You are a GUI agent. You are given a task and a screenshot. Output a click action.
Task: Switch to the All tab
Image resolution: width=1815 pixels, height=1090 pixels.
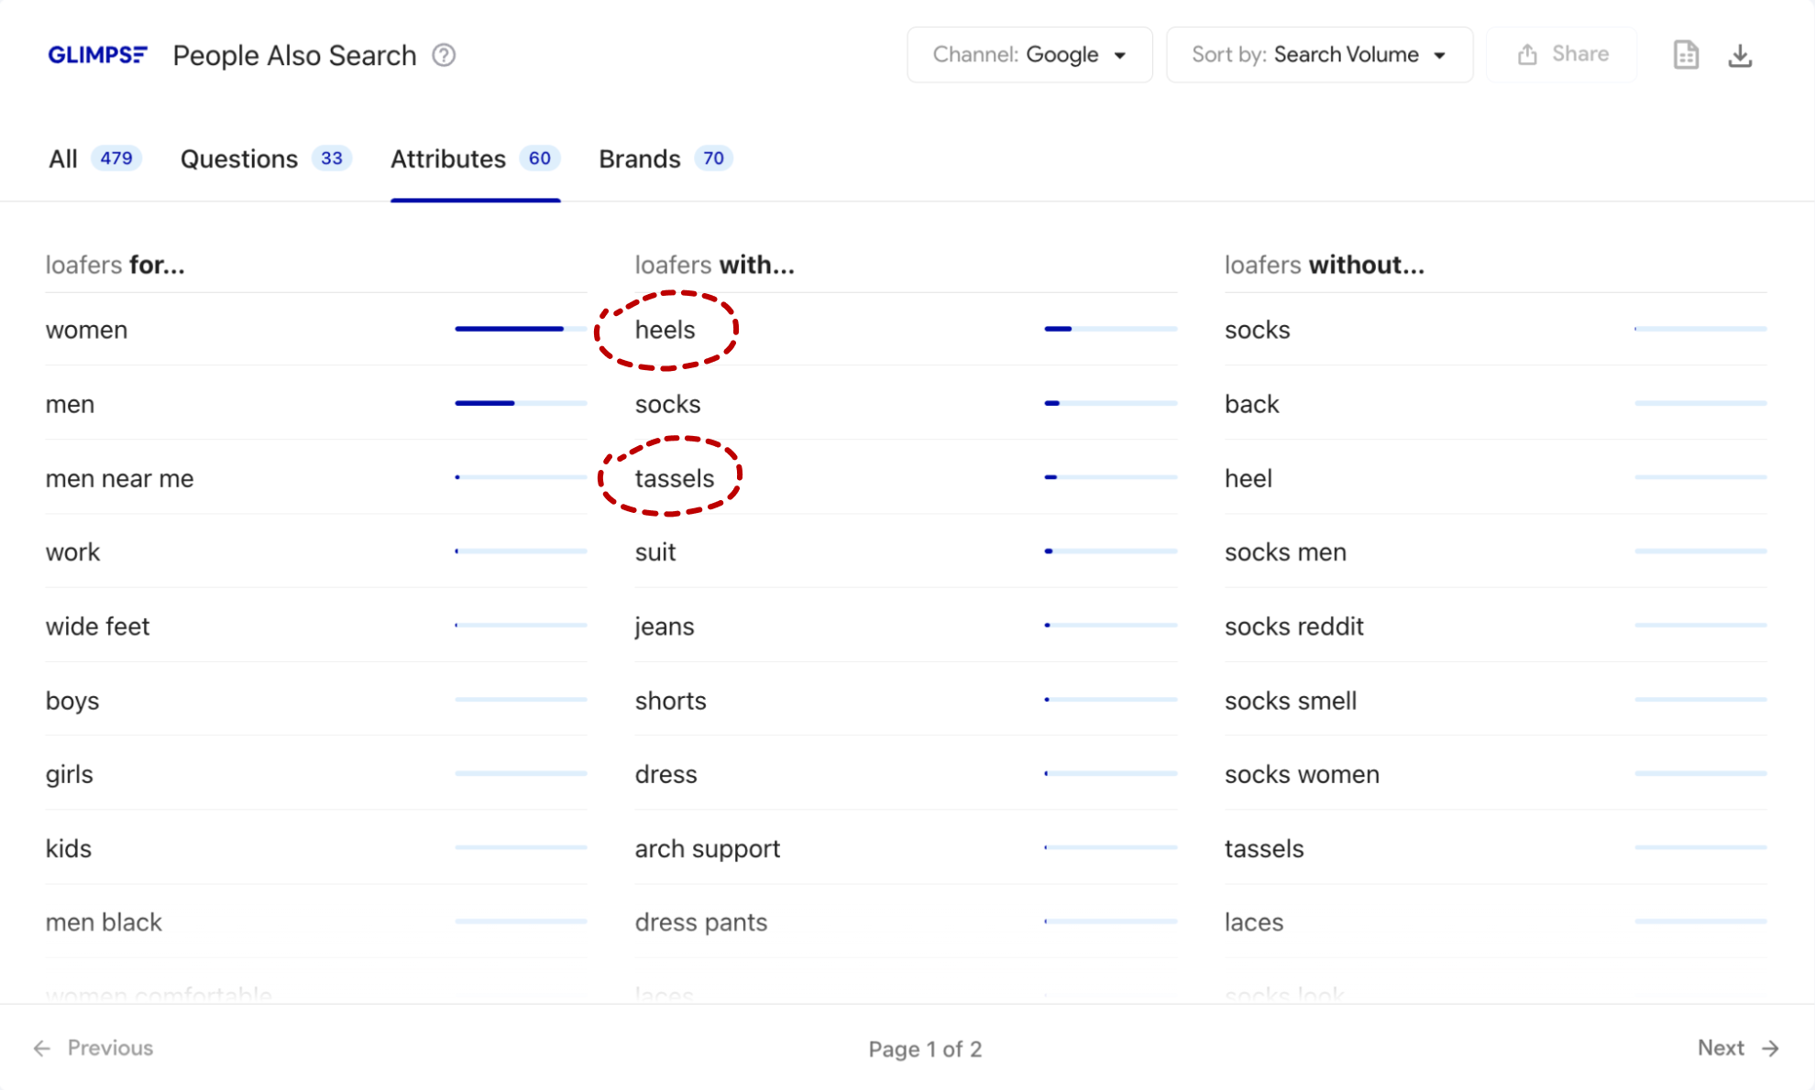point(94,158)
